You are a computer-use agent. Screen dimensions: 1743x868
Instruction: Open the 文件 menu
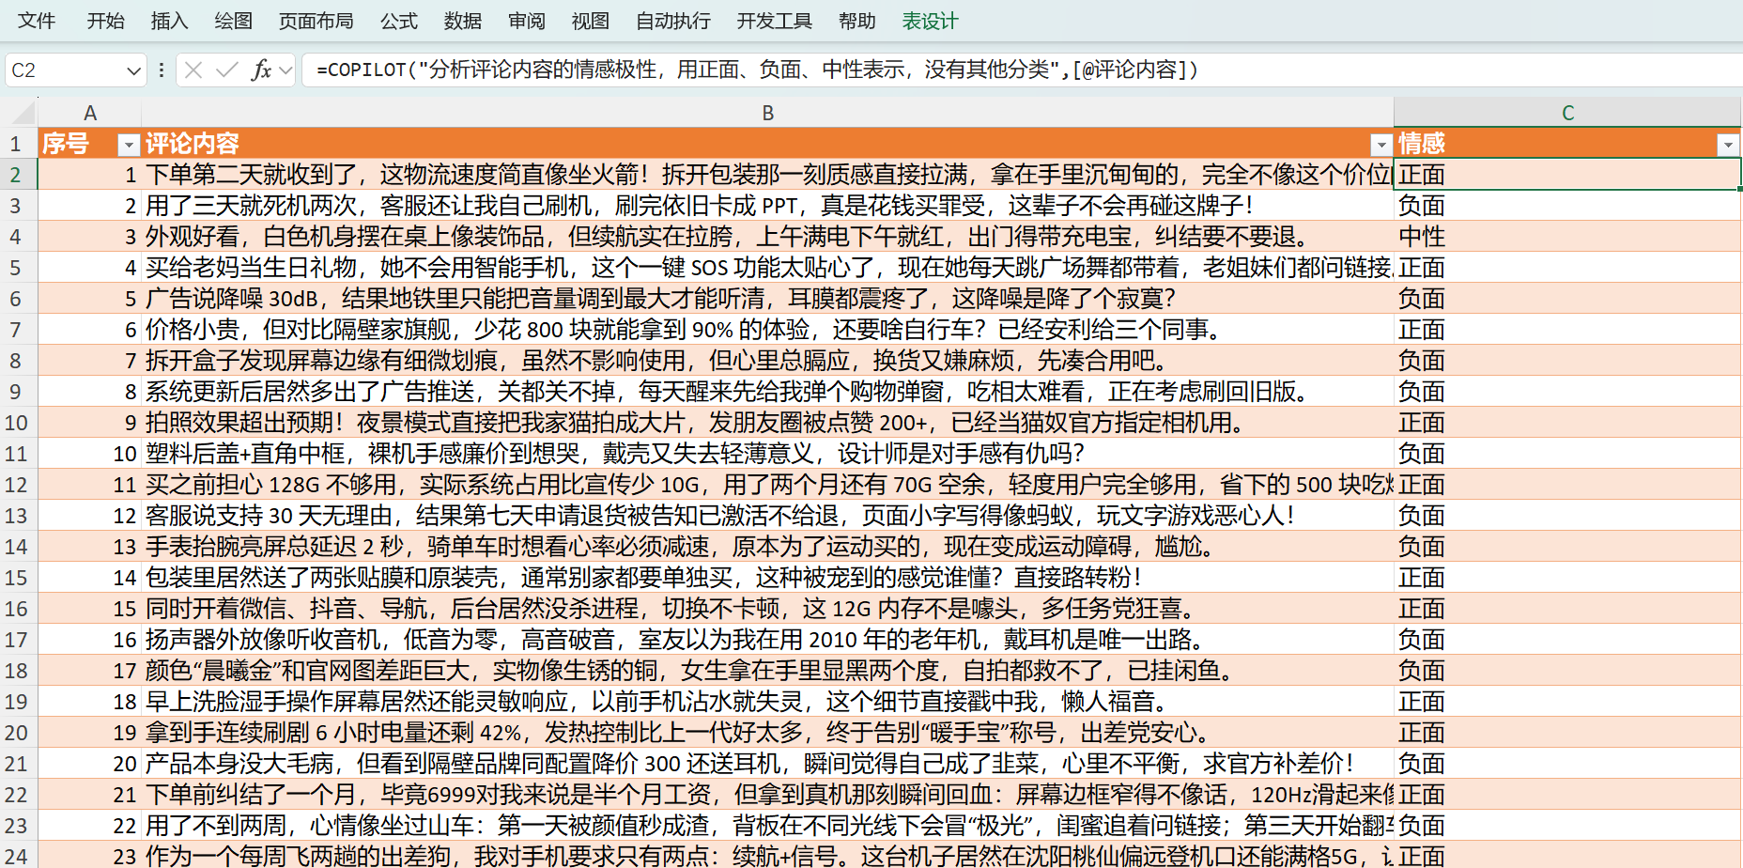tap(37, 21)
